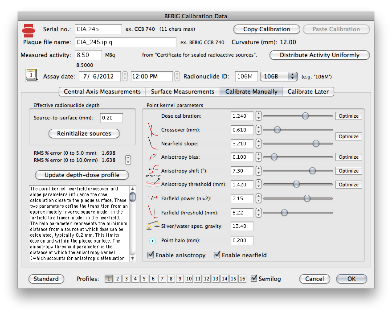Click the Measured activity input field

[x=88, y=55]
